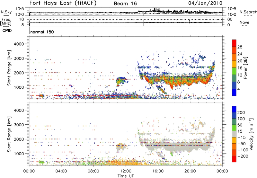Click the '28' value on Power colorbar
This screenshot has width=257, height=178.
point(240,47)
